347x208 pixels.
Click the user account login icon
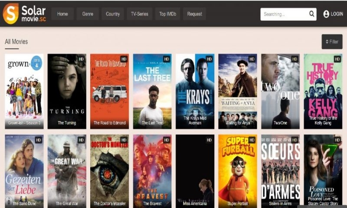click(x=326, y=14)
